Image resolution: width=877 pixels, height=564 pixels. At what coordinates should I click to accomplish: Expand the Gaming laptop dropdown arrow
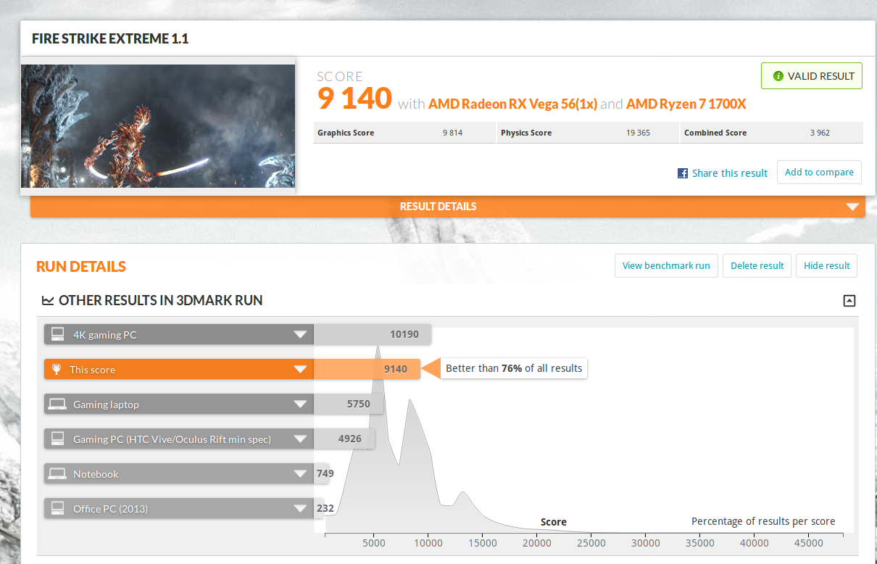300,405
